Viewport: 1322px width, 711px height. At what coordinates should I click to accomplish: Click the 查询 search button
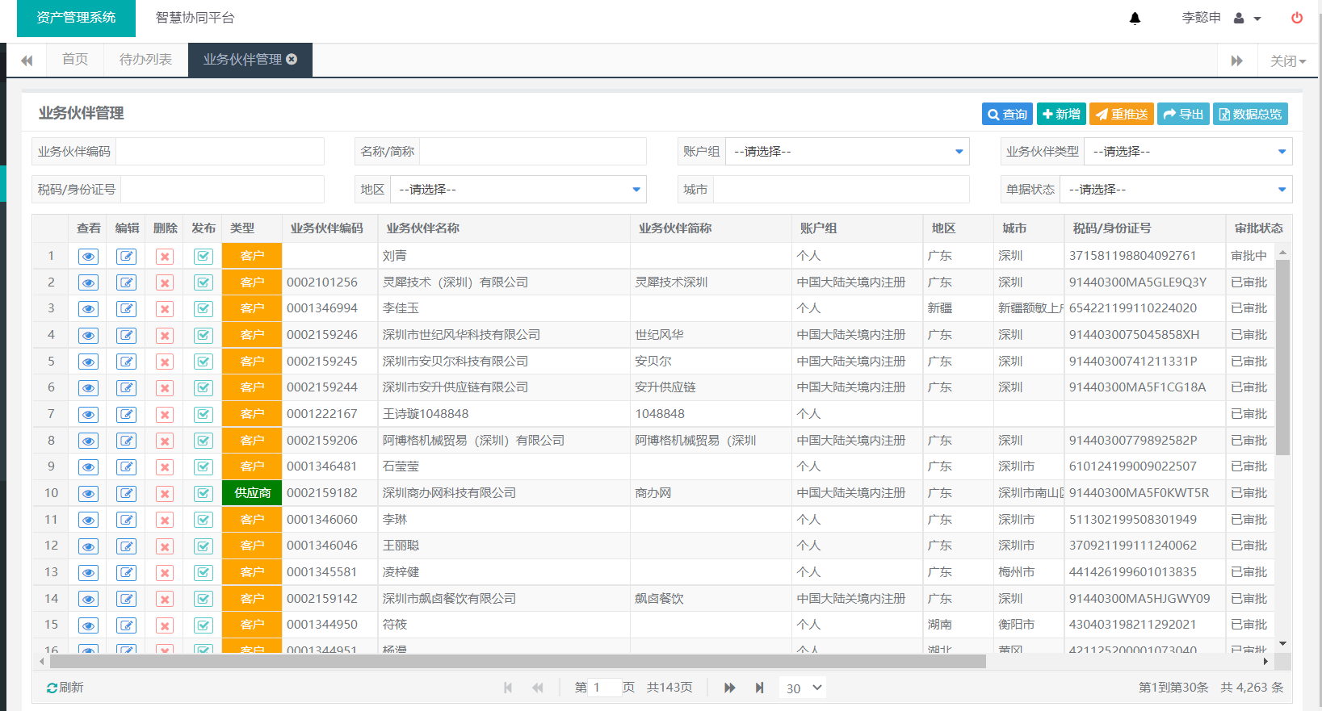(x=1007, y=114)
